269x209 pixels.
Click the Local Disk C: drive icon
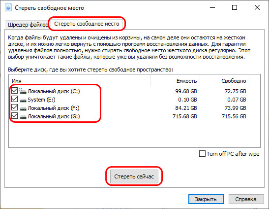pyautogui.click(x=23, y=91)
